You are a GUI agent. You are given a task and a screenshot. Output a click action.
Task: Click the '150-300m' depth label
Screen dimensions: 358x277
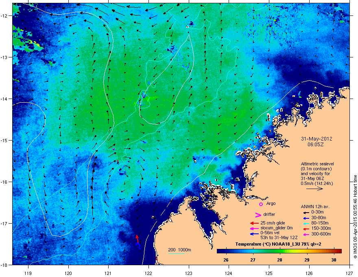[321, 228]
